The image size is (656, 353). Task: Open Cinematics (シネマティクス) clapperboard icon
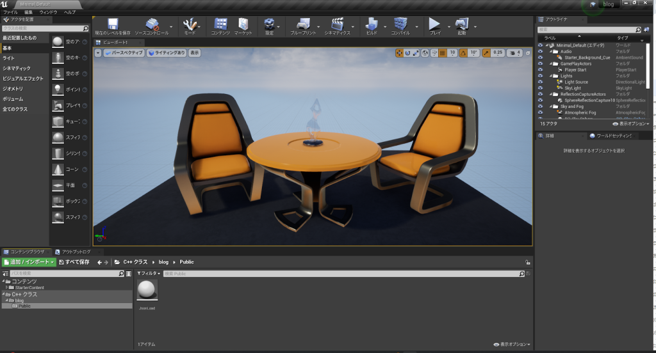coord(337,24)
